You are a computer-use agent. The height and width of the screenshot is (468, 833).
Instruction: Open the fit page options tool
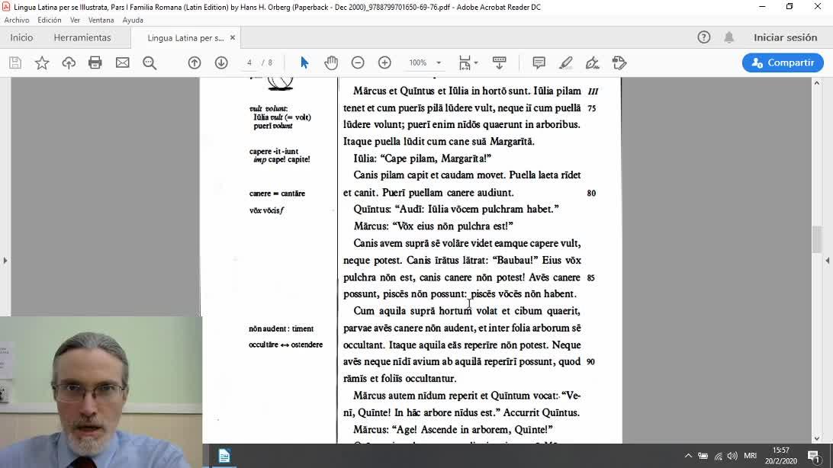(468, 63)
